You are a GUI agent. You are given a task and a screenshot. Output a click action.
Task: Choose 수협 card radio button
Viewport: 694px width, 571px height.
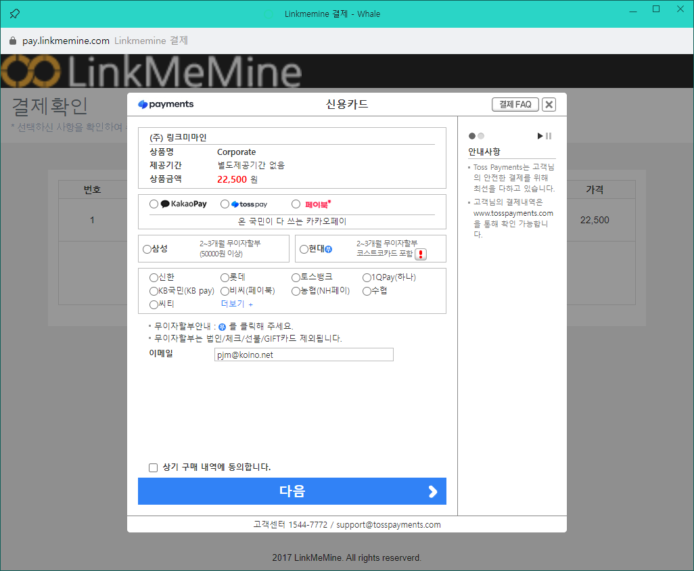[367, 292]
